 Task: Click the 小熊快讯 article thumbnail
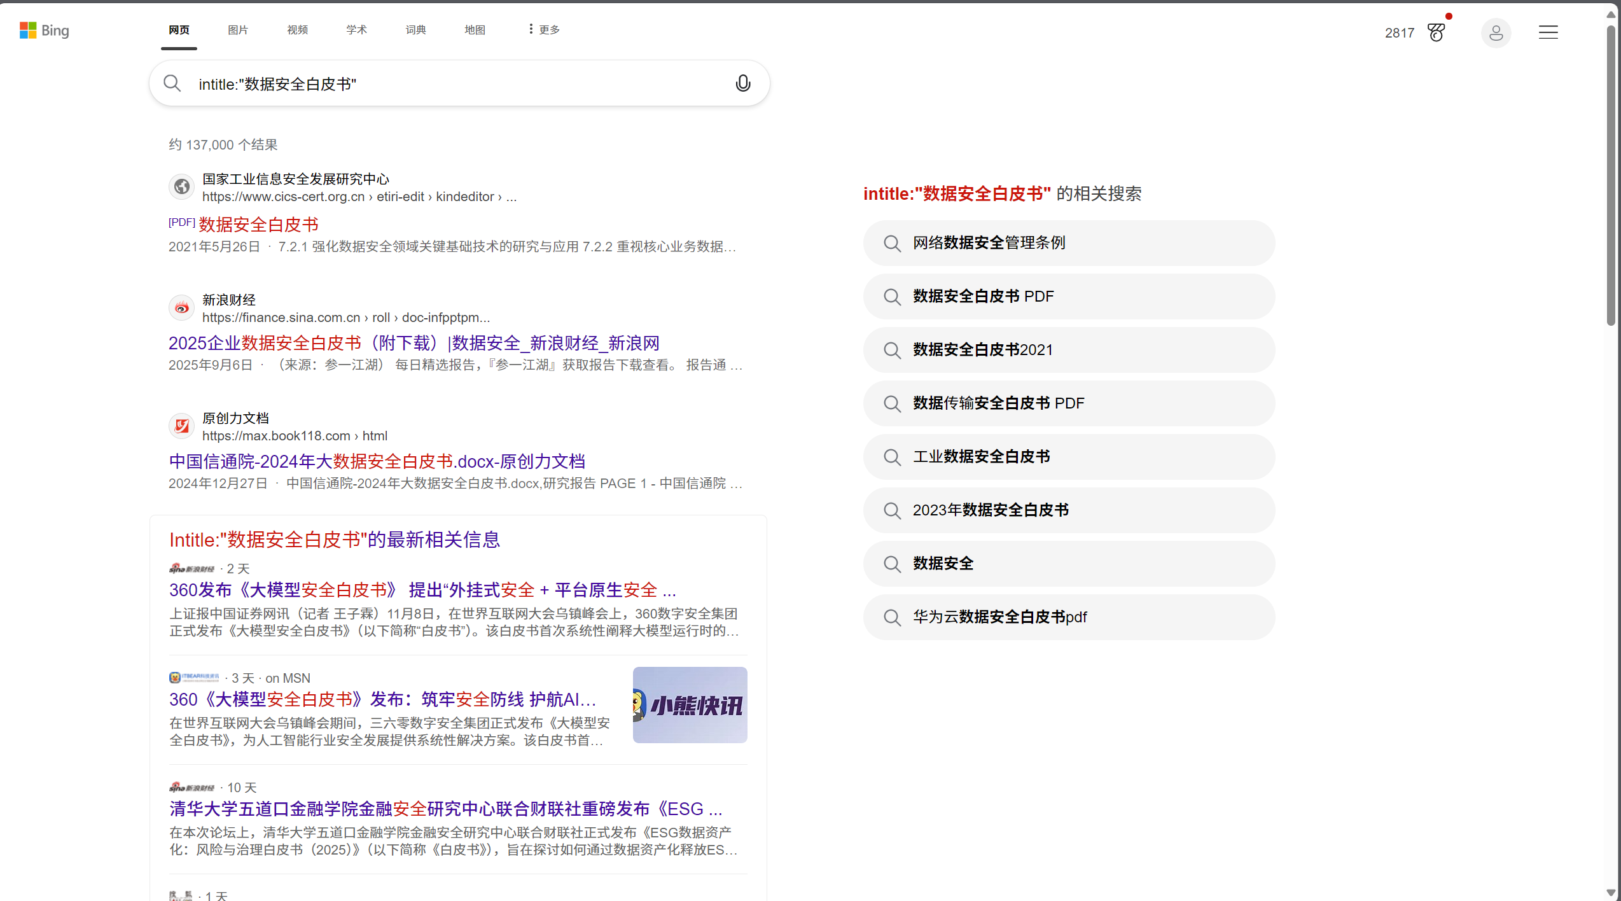690,704
